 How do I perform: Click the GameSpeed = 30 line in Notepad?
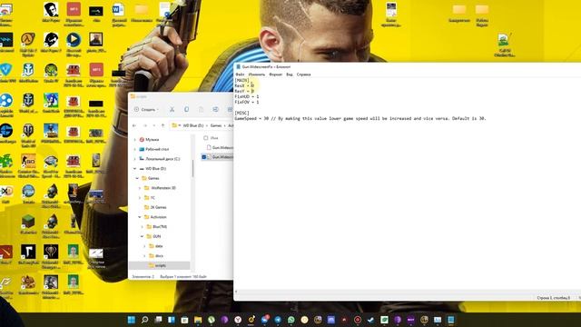tap(360, 118)
